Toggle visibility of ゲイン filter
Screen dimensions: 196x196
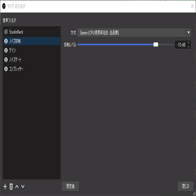[x=6, y=51]
